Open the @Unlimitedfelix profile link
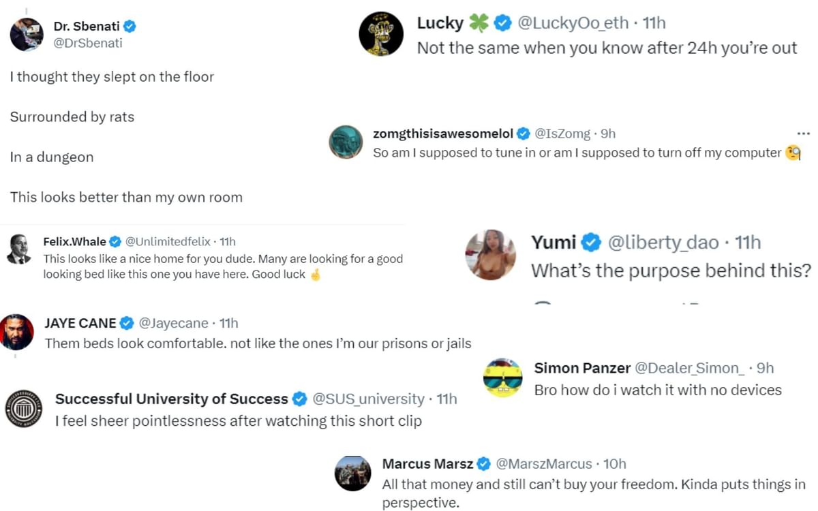 [168, 241]
